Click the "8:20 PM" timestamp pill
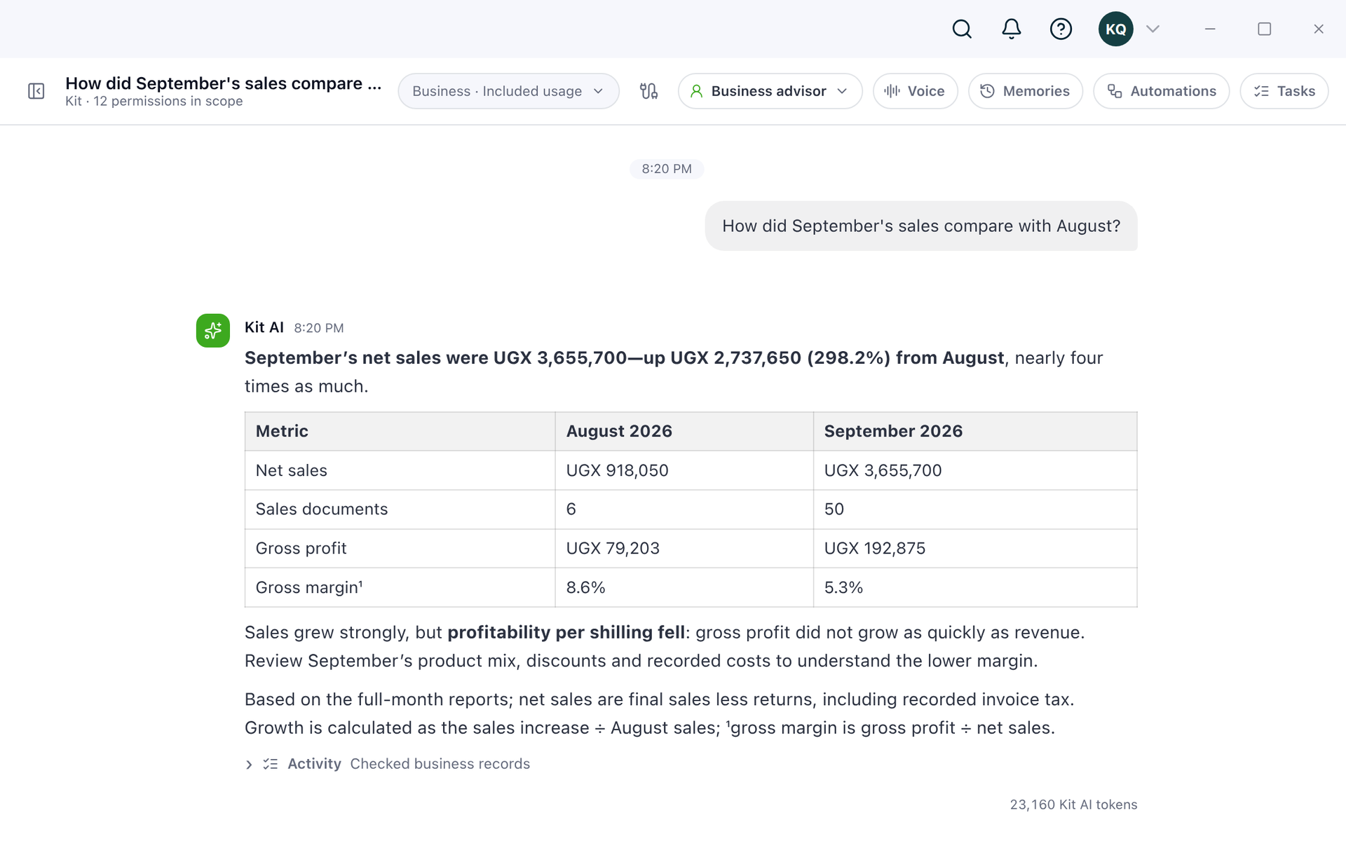The width and height of the screenshot is (1346, 841). pyautogui.click(x=667, y=169)
